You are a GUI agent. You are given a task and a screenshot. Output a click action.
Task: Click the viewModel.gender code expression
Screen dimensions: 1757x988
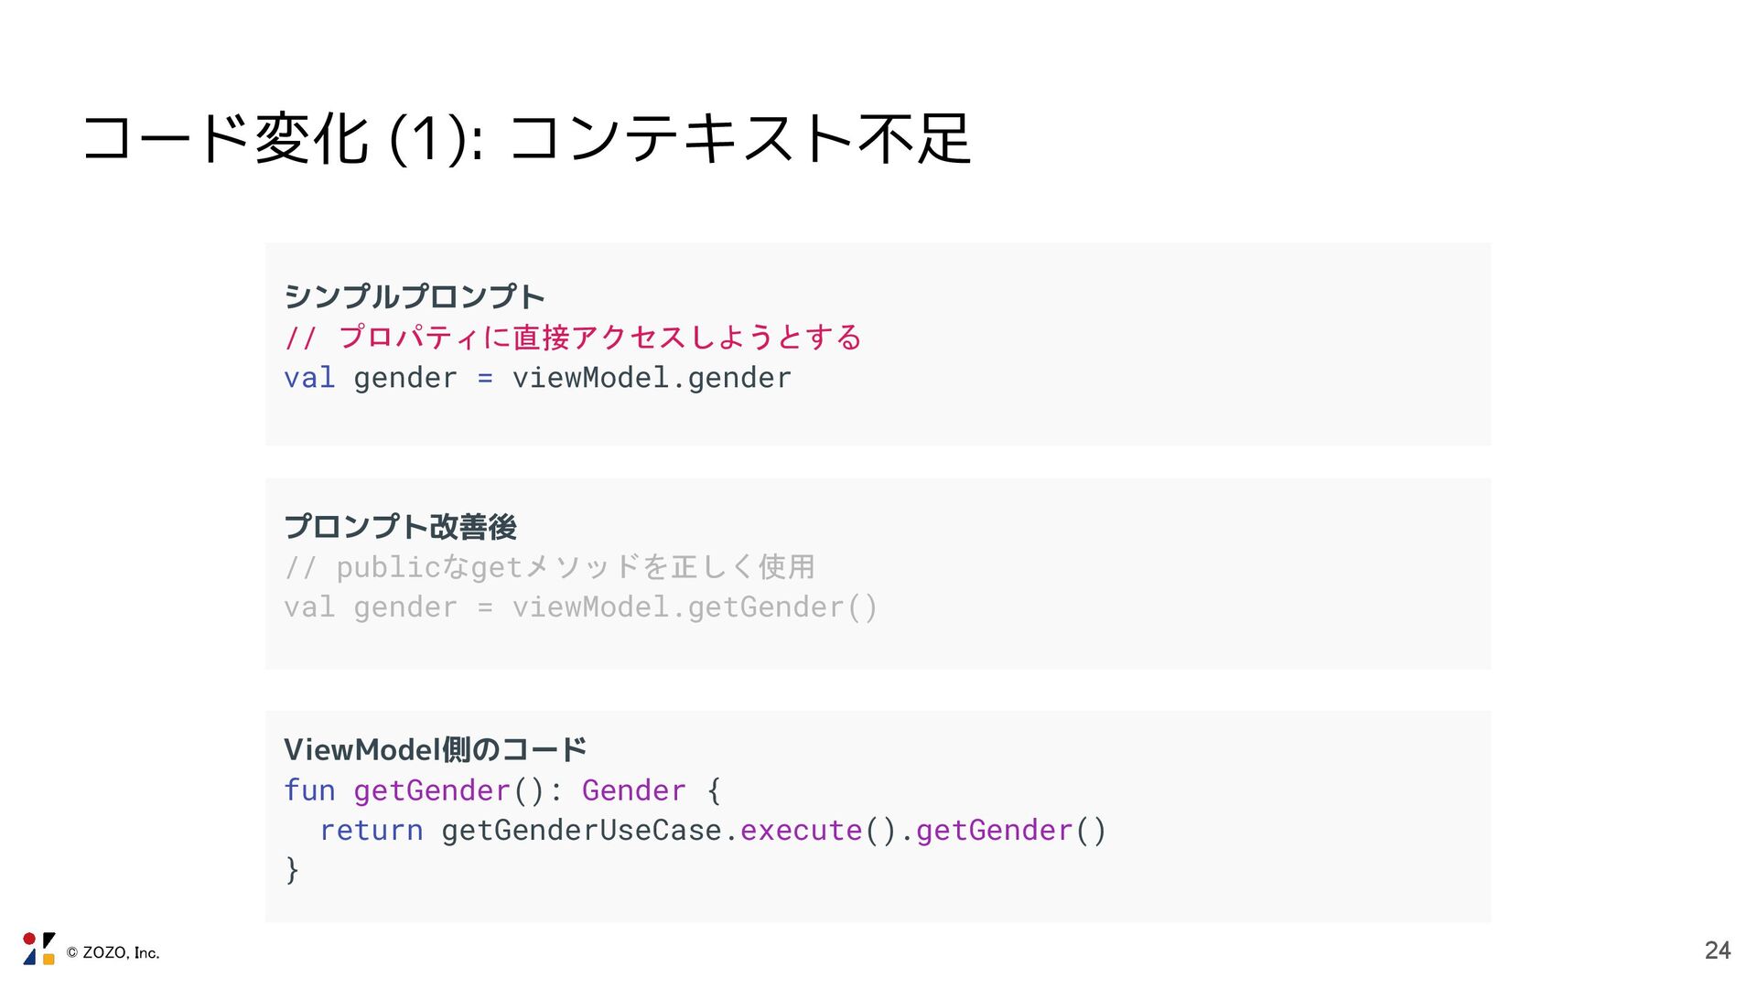pos(652,378)
